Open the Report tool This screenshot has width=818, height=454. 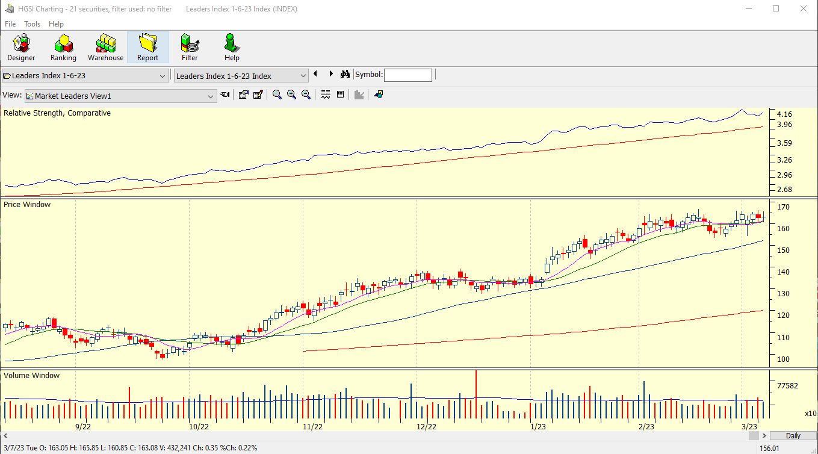tap(147, 48)
